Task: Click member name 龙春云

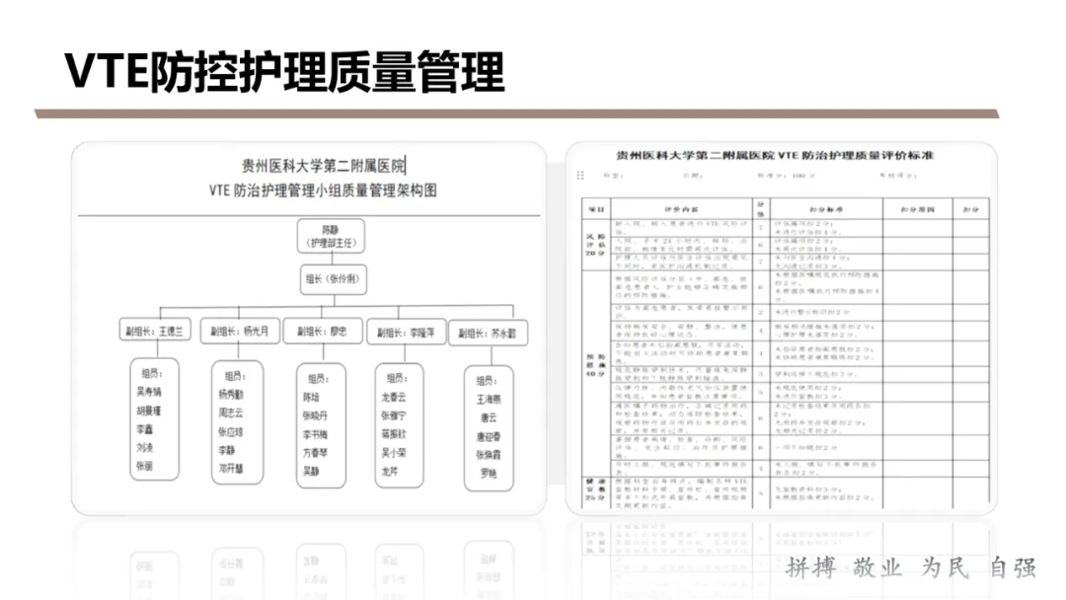Action: point(394,397)
